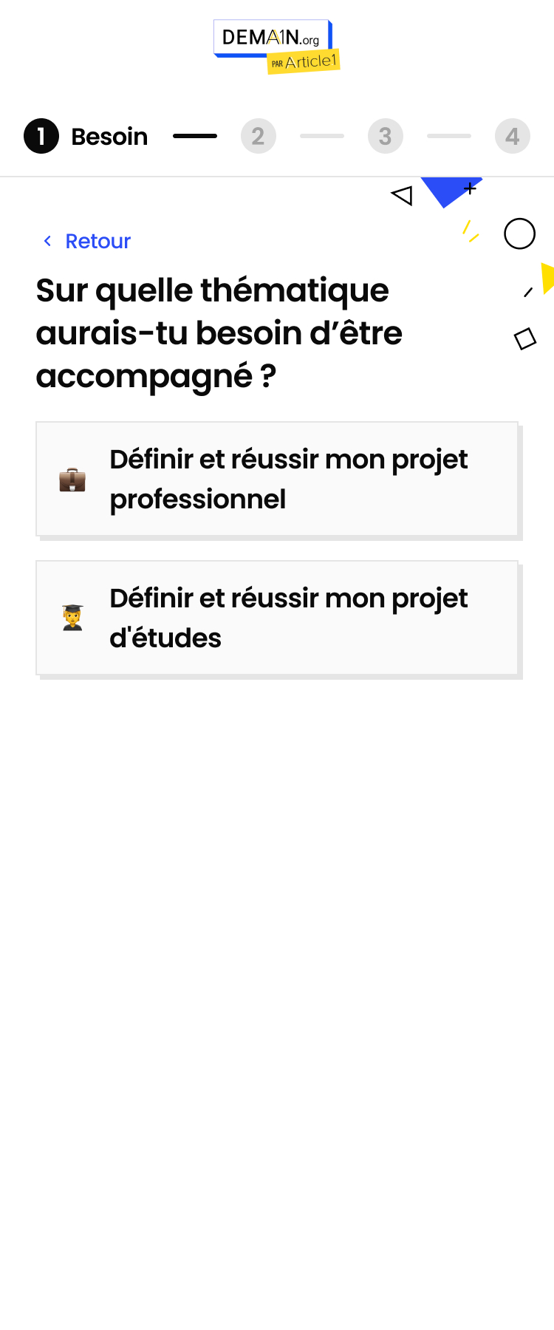Click the "Besoin" step label
Screen dimensions: 554x1330
[109, 137]
